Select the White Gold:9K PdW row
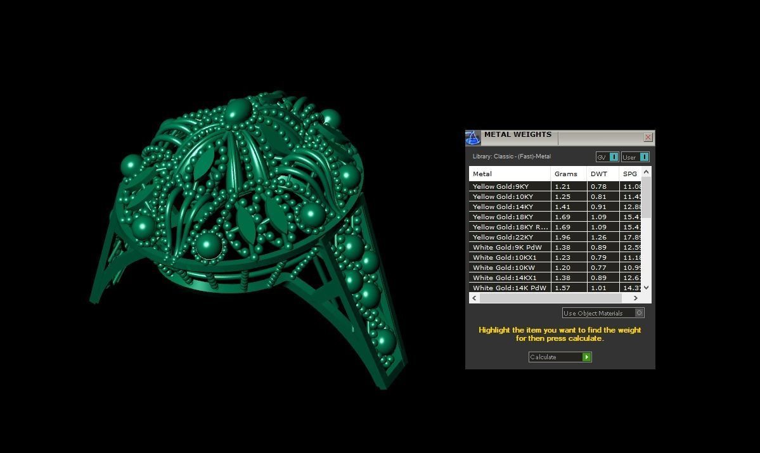This screenshot has height=453, width=760. coord(555,248)
